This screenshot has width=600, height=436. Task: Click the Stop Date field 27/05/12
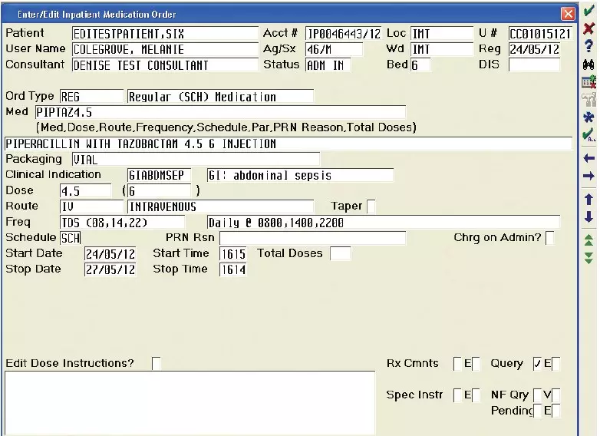click(110, 270)
